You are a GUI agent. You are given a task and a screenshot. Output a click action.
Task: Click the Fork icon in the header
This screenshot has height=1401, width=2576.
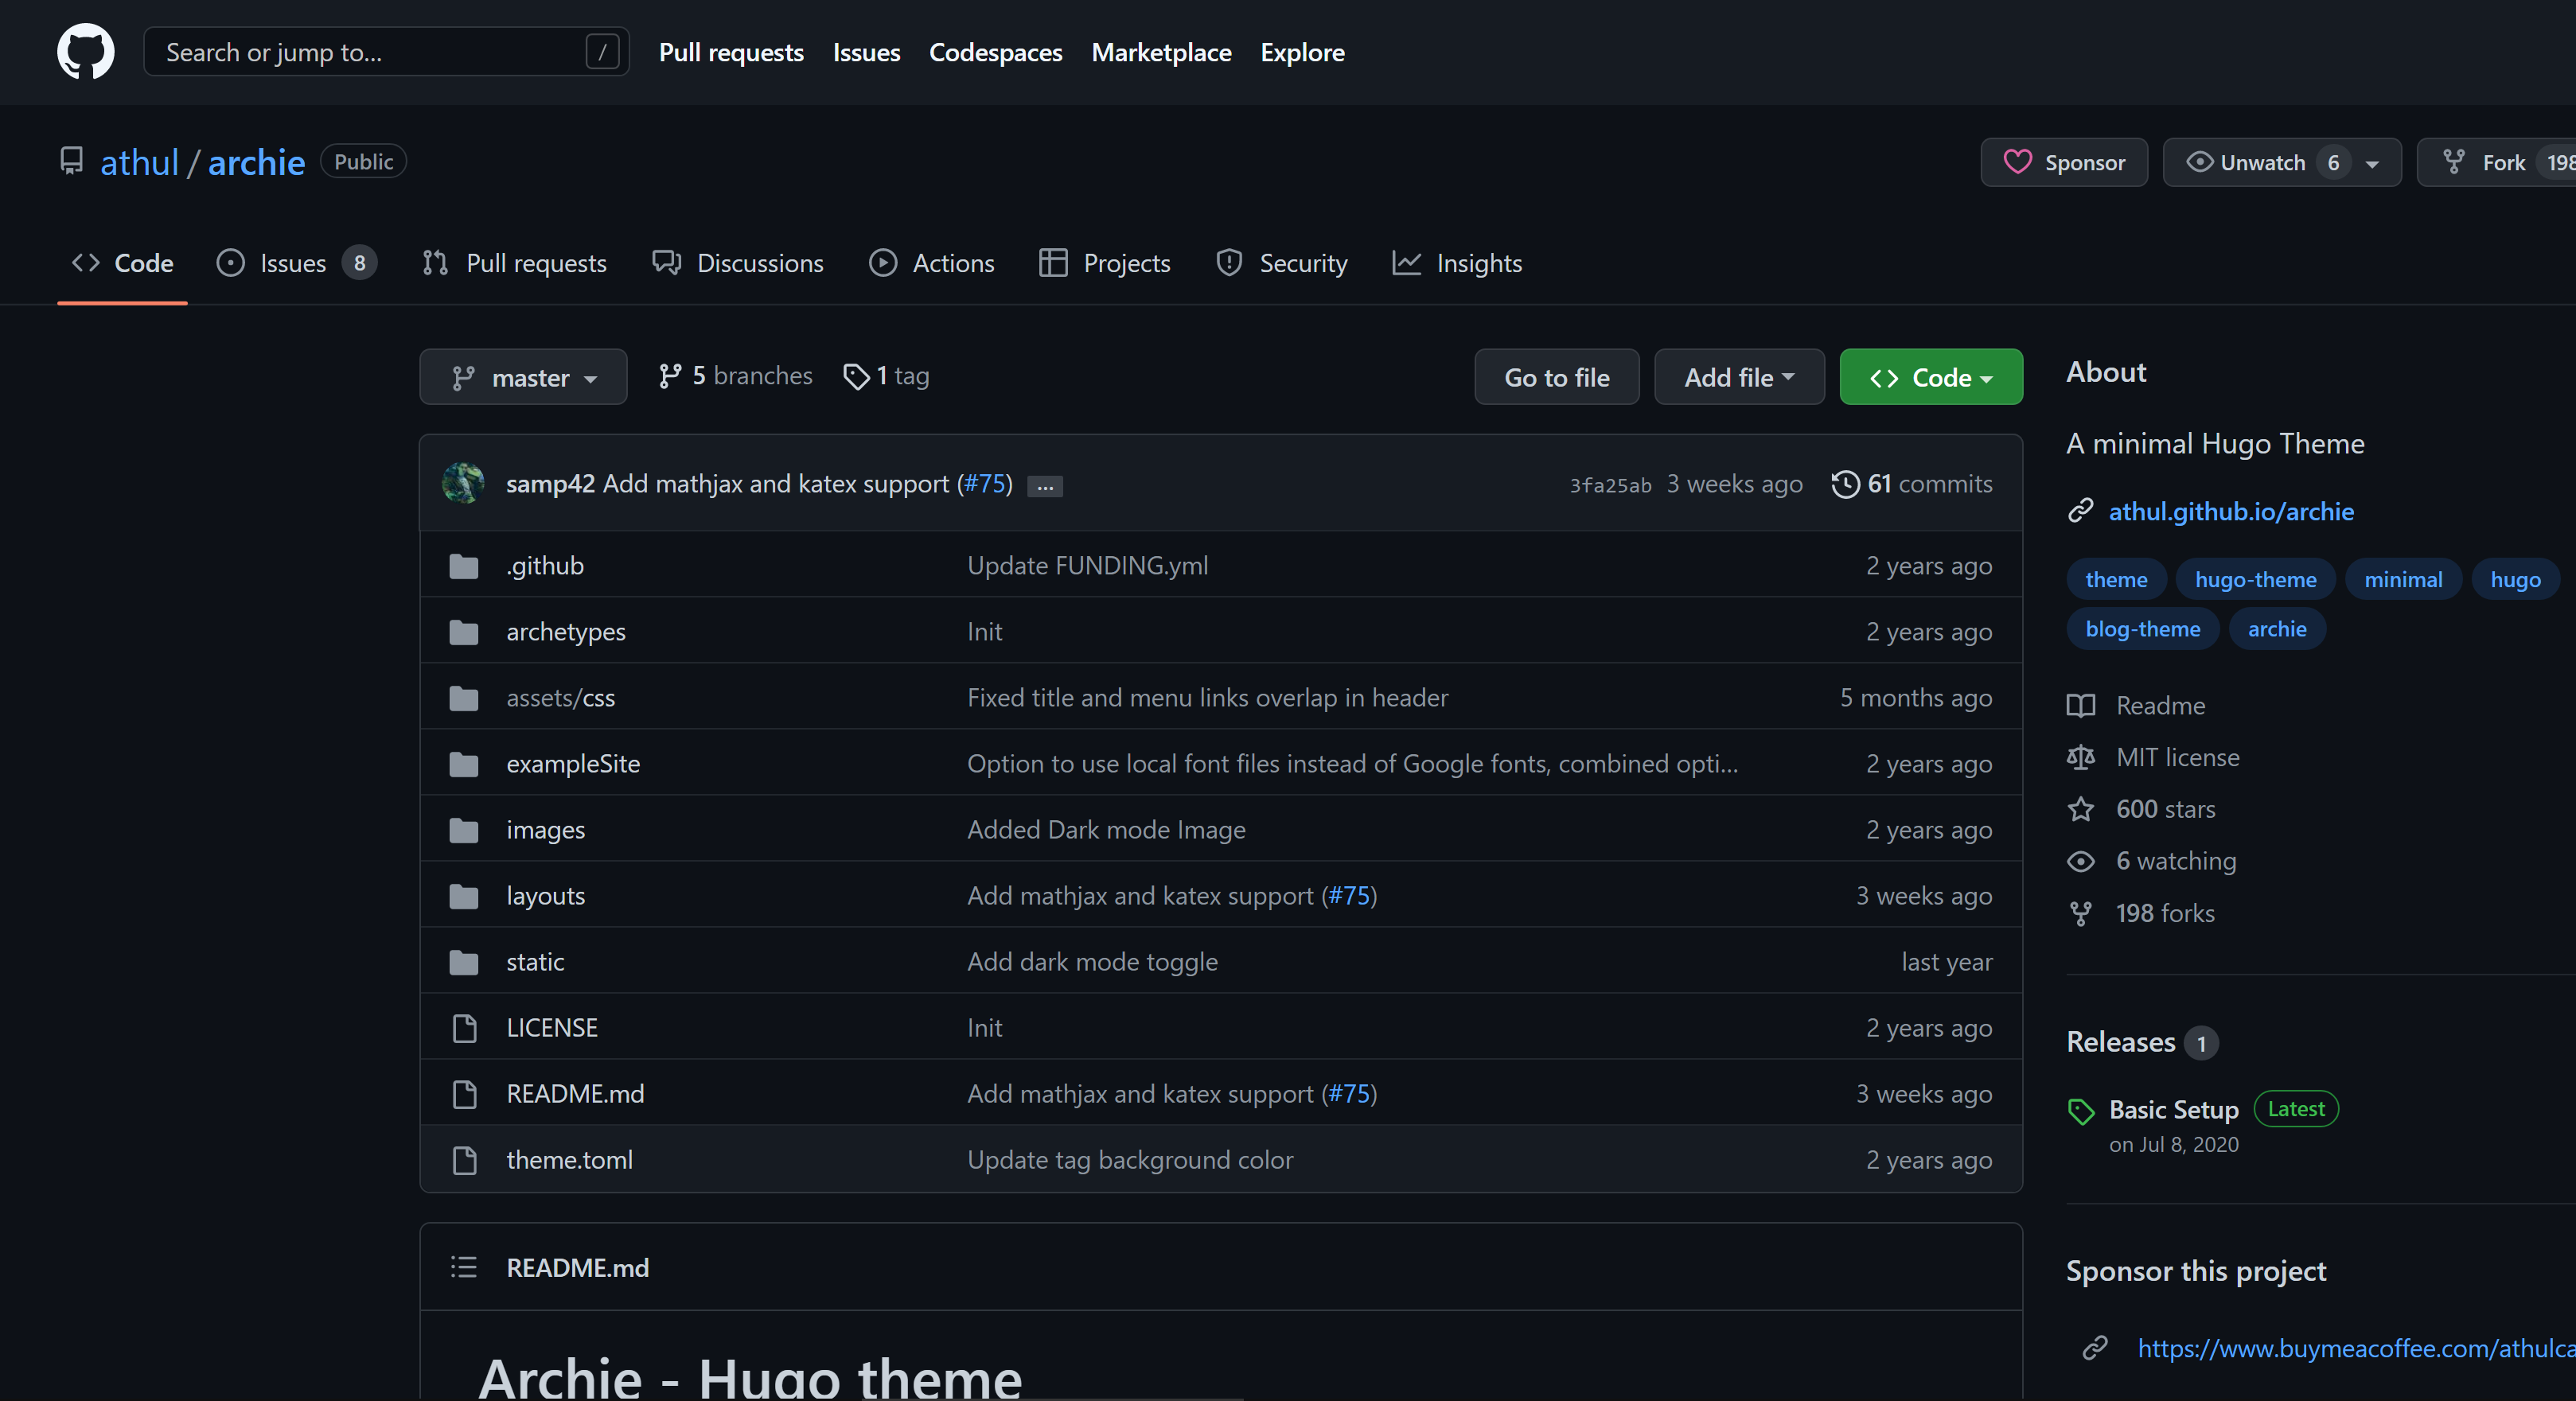(x=2453, y=162)
